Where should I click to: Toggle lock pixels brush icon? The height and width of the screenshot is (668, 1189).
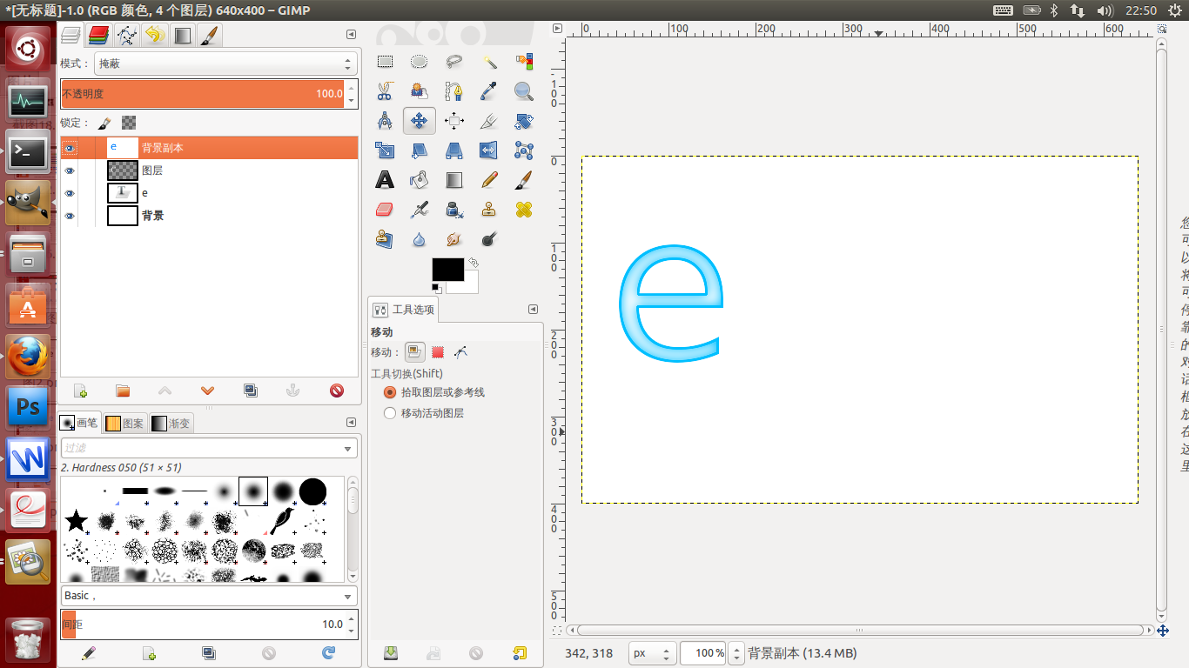(104, 123)
